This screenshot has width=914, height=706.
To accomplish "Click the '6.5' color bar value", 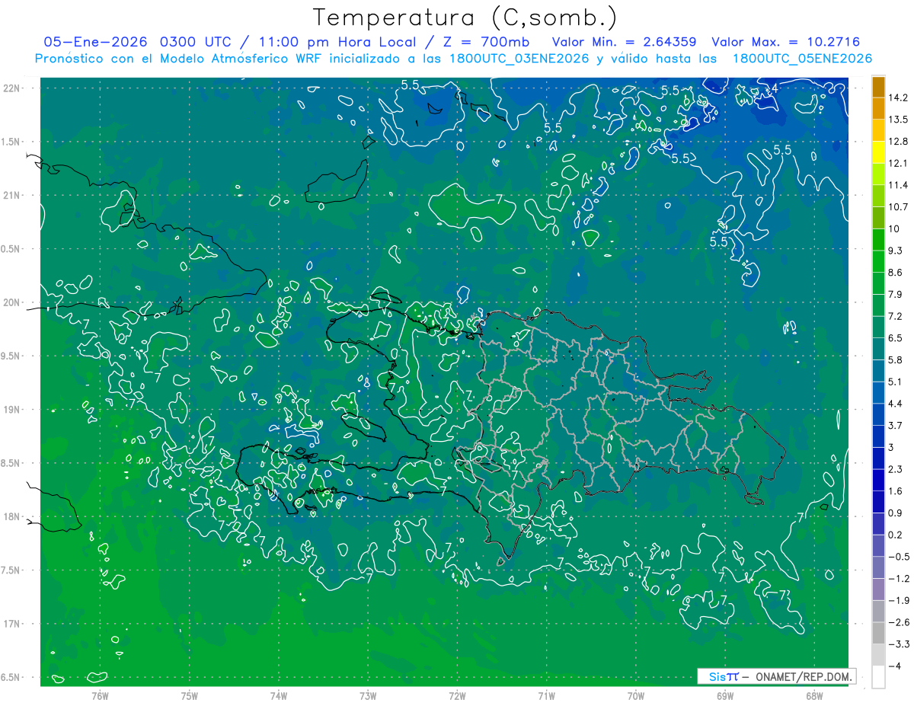I will [x=895, y=337].
